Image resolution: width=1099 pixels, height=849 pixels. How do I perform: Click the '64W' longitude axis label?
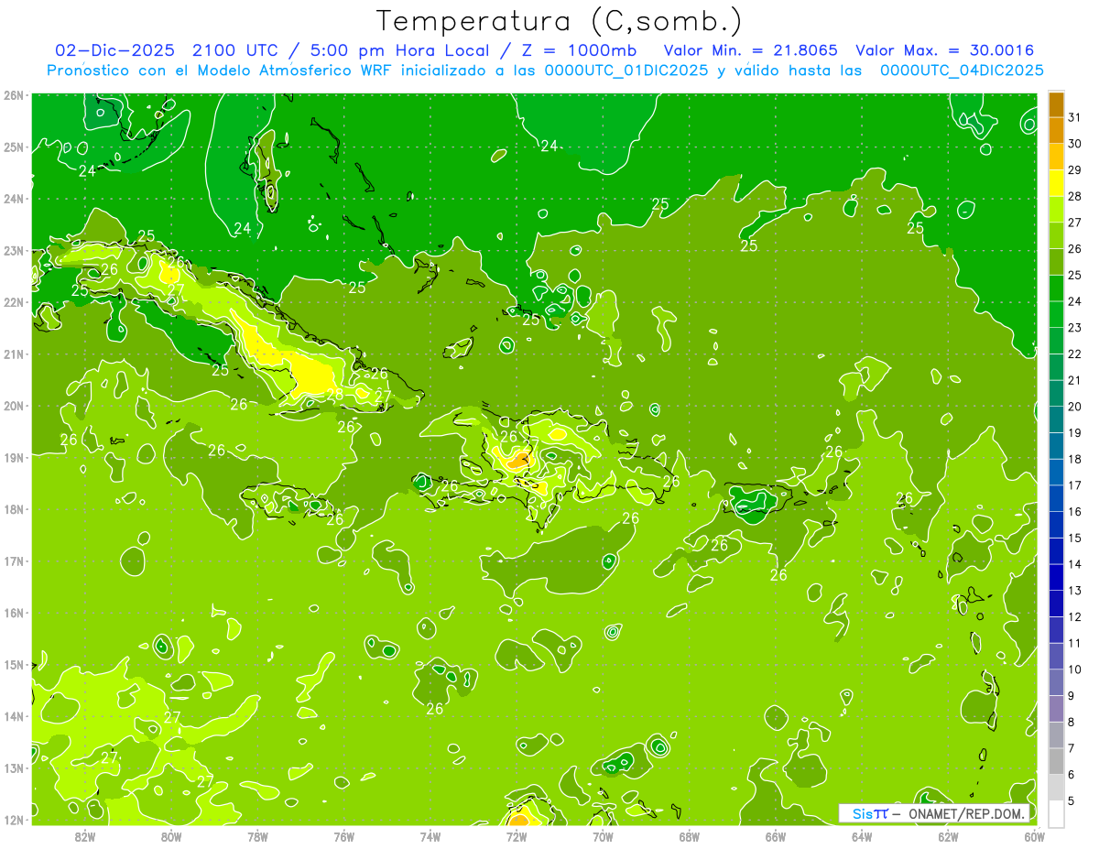click(x=862, y=835)
